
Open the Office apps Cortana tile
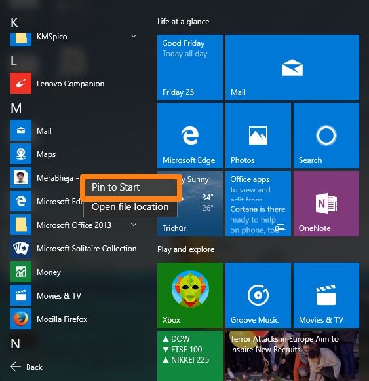coord(258,204)
